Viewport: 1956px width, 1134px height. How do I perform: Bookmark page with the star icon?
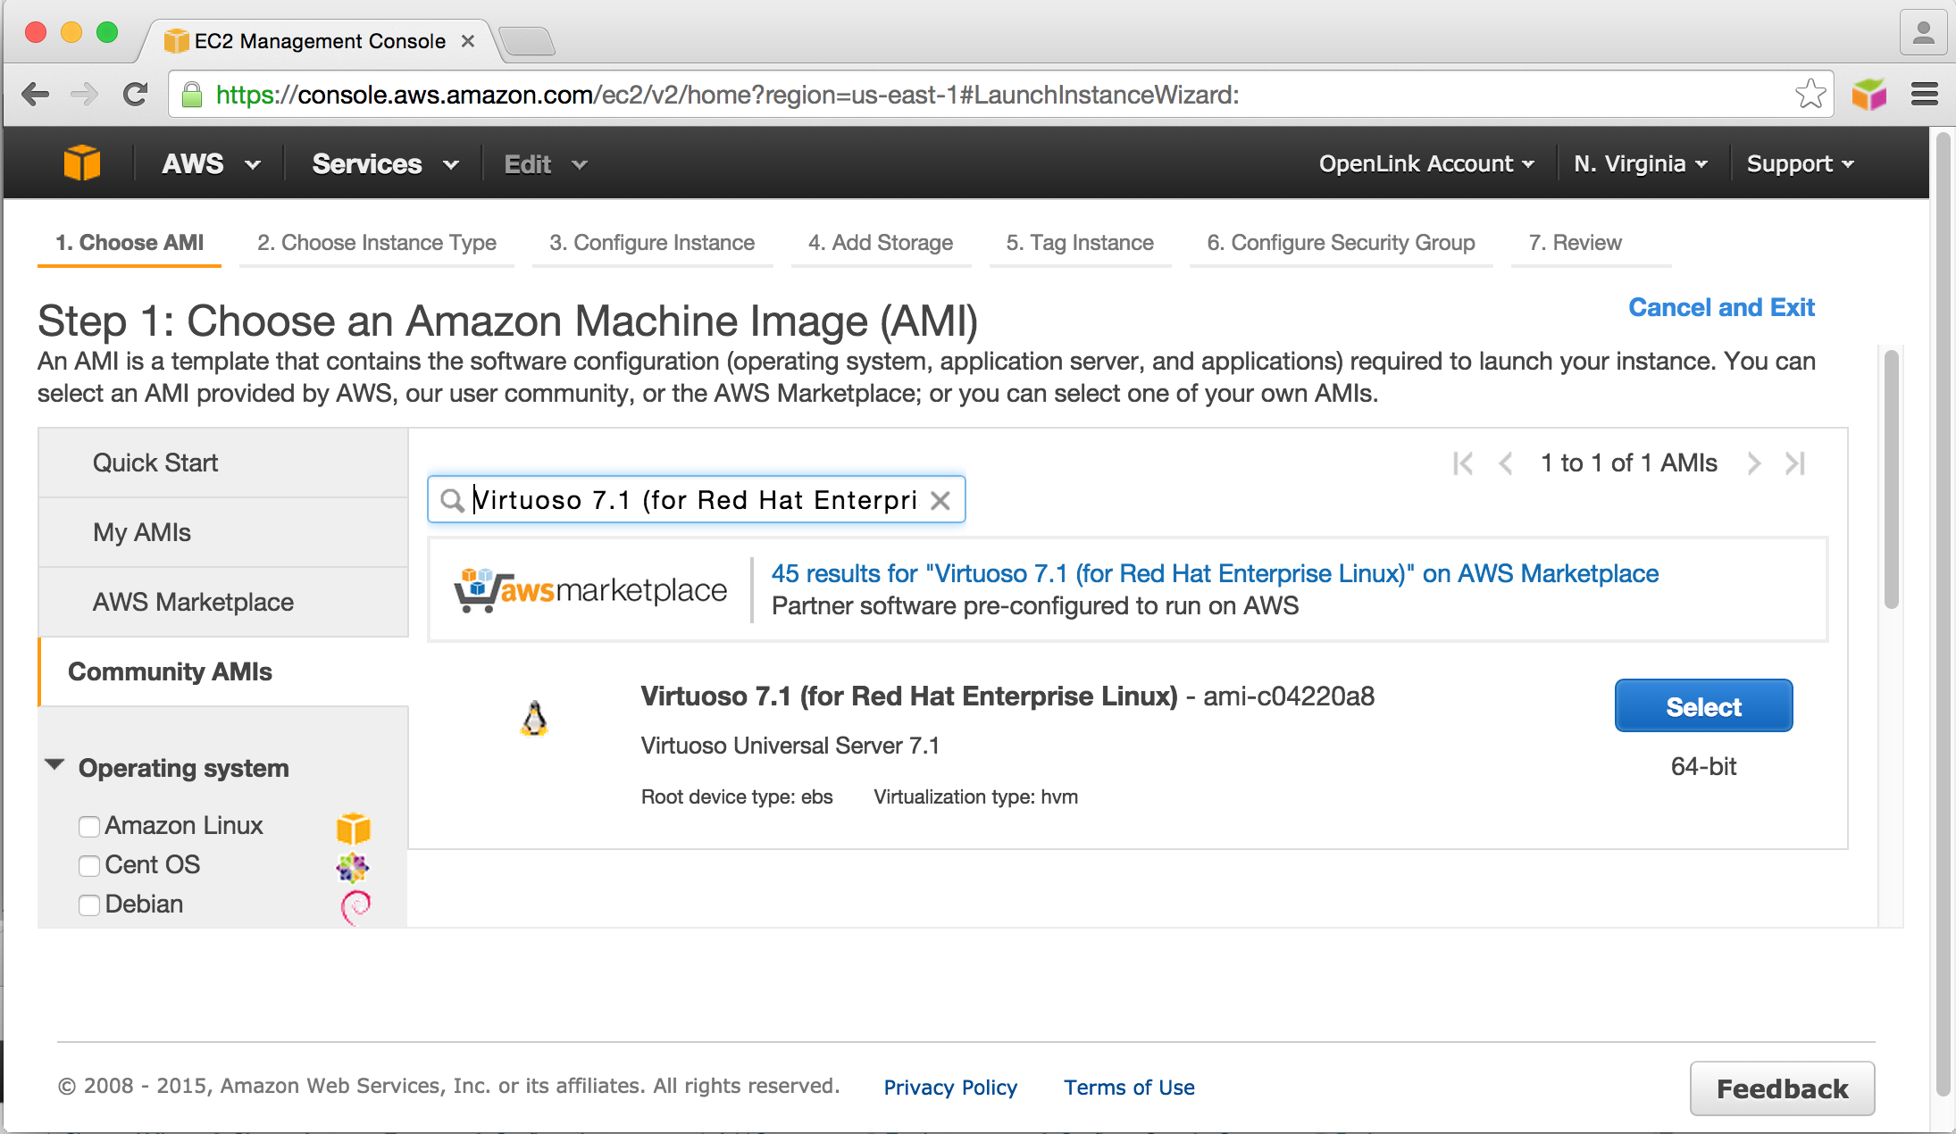coord(1810,94)
